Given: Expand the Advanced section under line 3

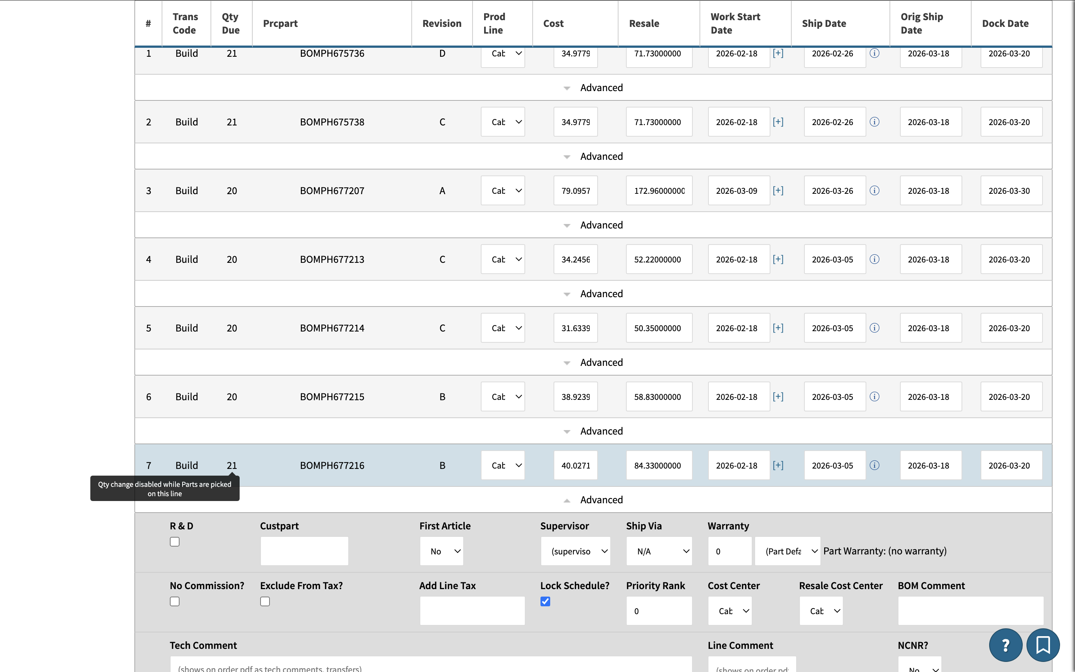Looking at the screenshot, I should pos(593,225).
